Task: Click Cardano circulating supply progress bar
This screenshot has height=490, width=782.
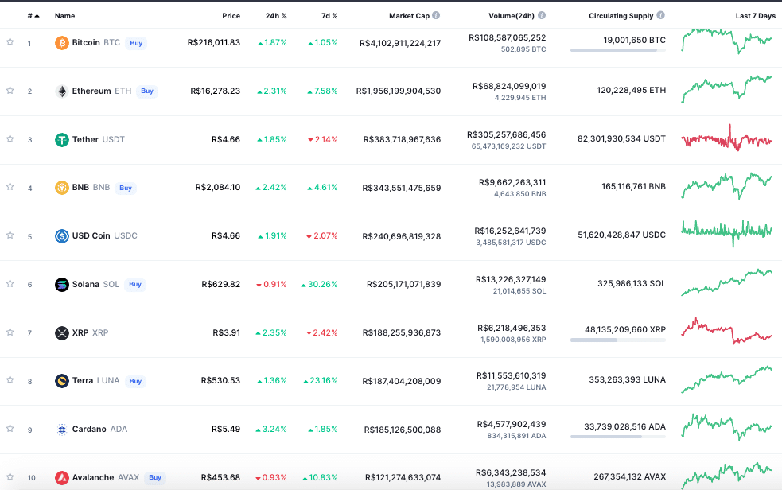Action: 618,437
